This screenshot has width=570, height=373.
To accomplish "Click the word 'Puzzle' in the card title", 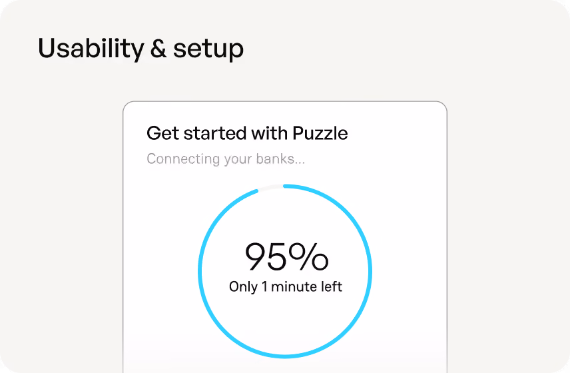I will tap(320, 133).
